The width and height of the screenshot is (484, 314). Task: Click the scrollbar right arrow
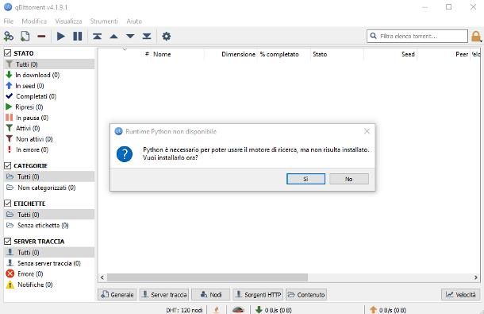click(x=475, y=277)
